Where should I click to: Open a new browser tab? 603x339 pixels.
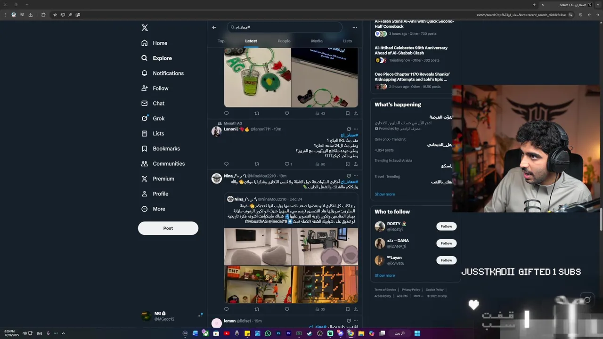point(534,5)
